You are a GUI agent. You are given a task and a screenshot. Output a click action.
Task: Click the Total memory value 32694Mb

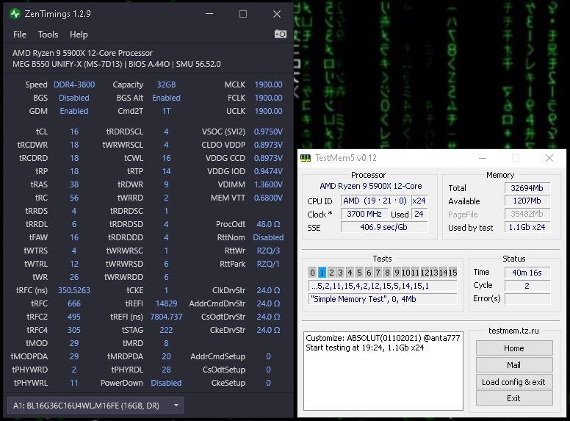click(x=527, y=188)
